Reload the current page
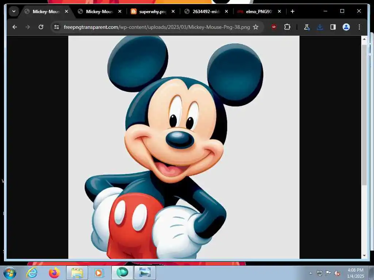374x280 pixels. click(x=41, y=27)
